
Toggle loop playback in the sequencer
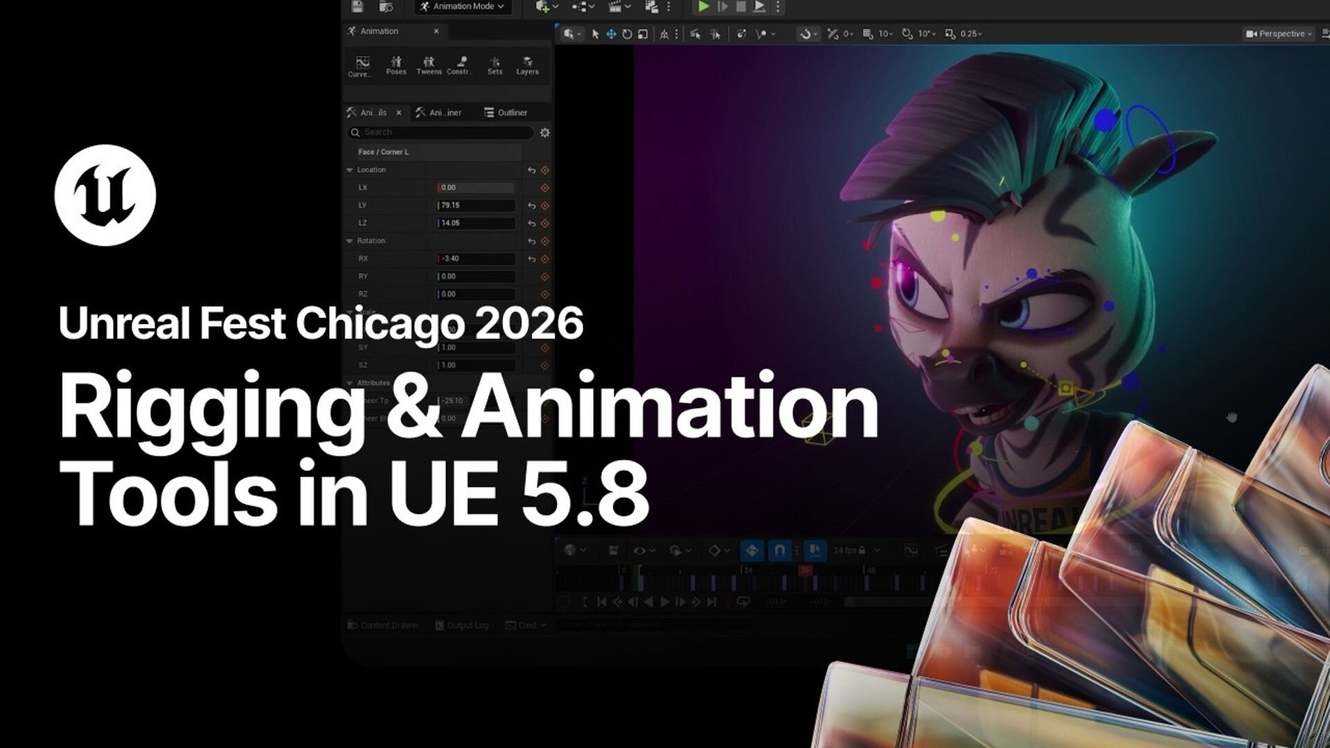pyautogui.click(x=743, y=602)
